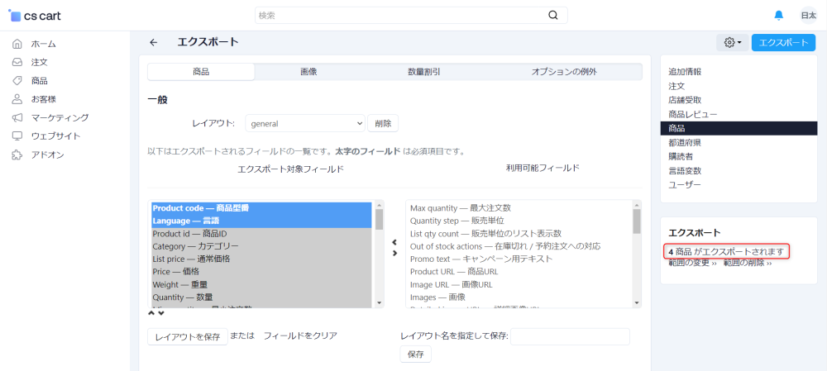Select Image URL — 画像URL field

(520, 284)
